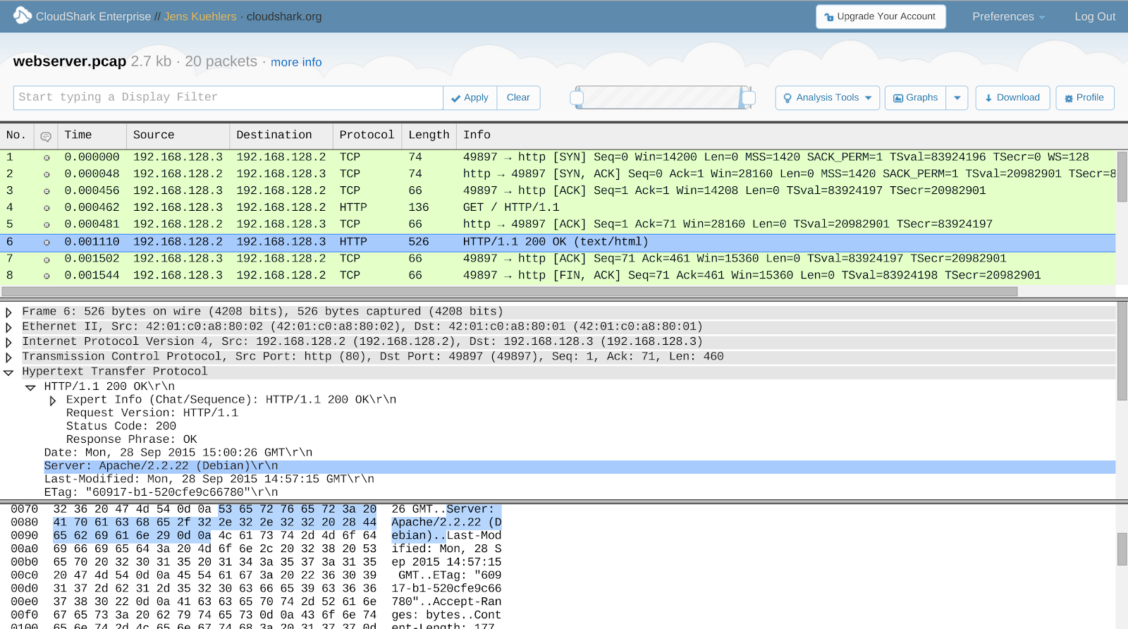1128x629 pixels.
Task: Sort by the Length column header
Action: [x=429, y=135]
